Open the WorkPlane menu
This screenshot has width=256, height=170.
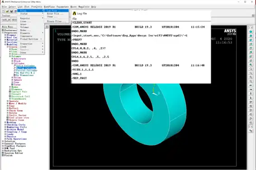[49, 7]
